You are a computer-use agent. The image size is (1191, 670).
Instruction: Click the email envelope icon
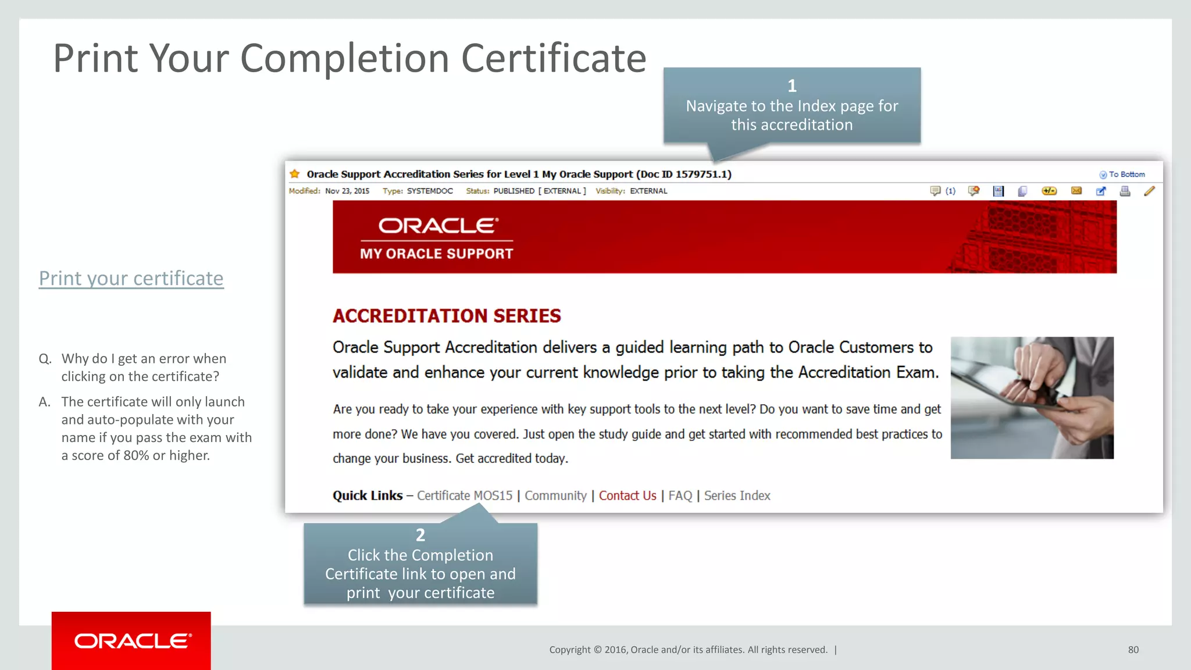point(1076,191)
